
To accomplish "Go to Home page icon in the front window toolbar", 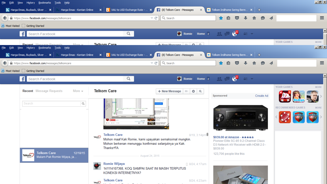I will click(254, 63).
